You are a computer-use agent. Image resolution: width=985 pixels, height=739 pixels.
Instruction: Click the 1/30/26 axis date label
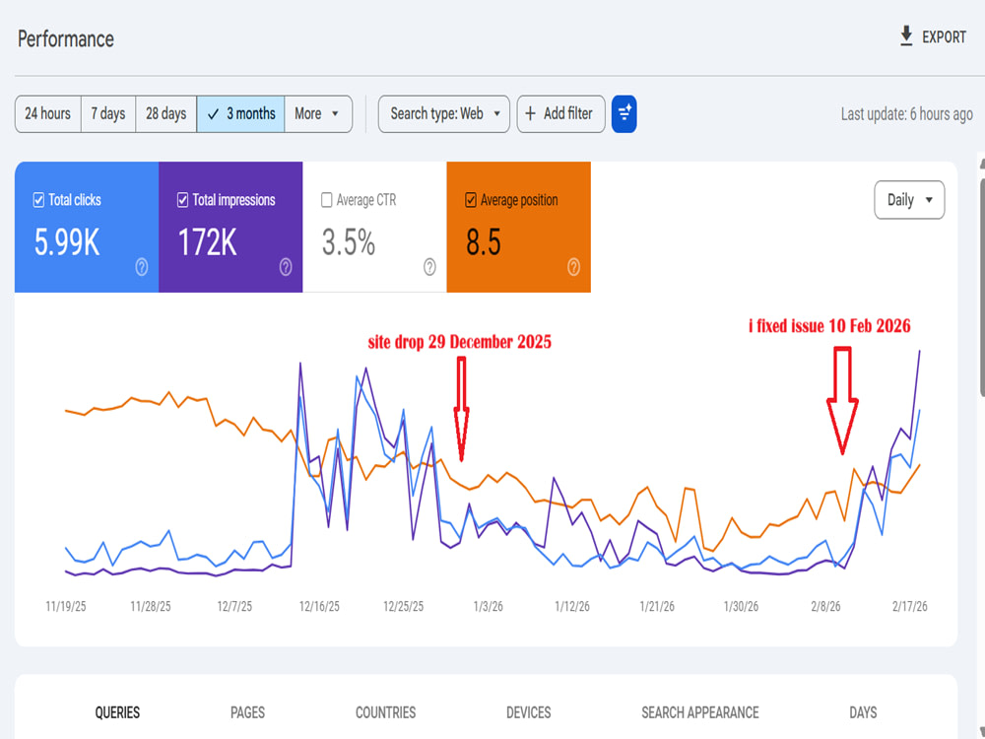(742, 606)
